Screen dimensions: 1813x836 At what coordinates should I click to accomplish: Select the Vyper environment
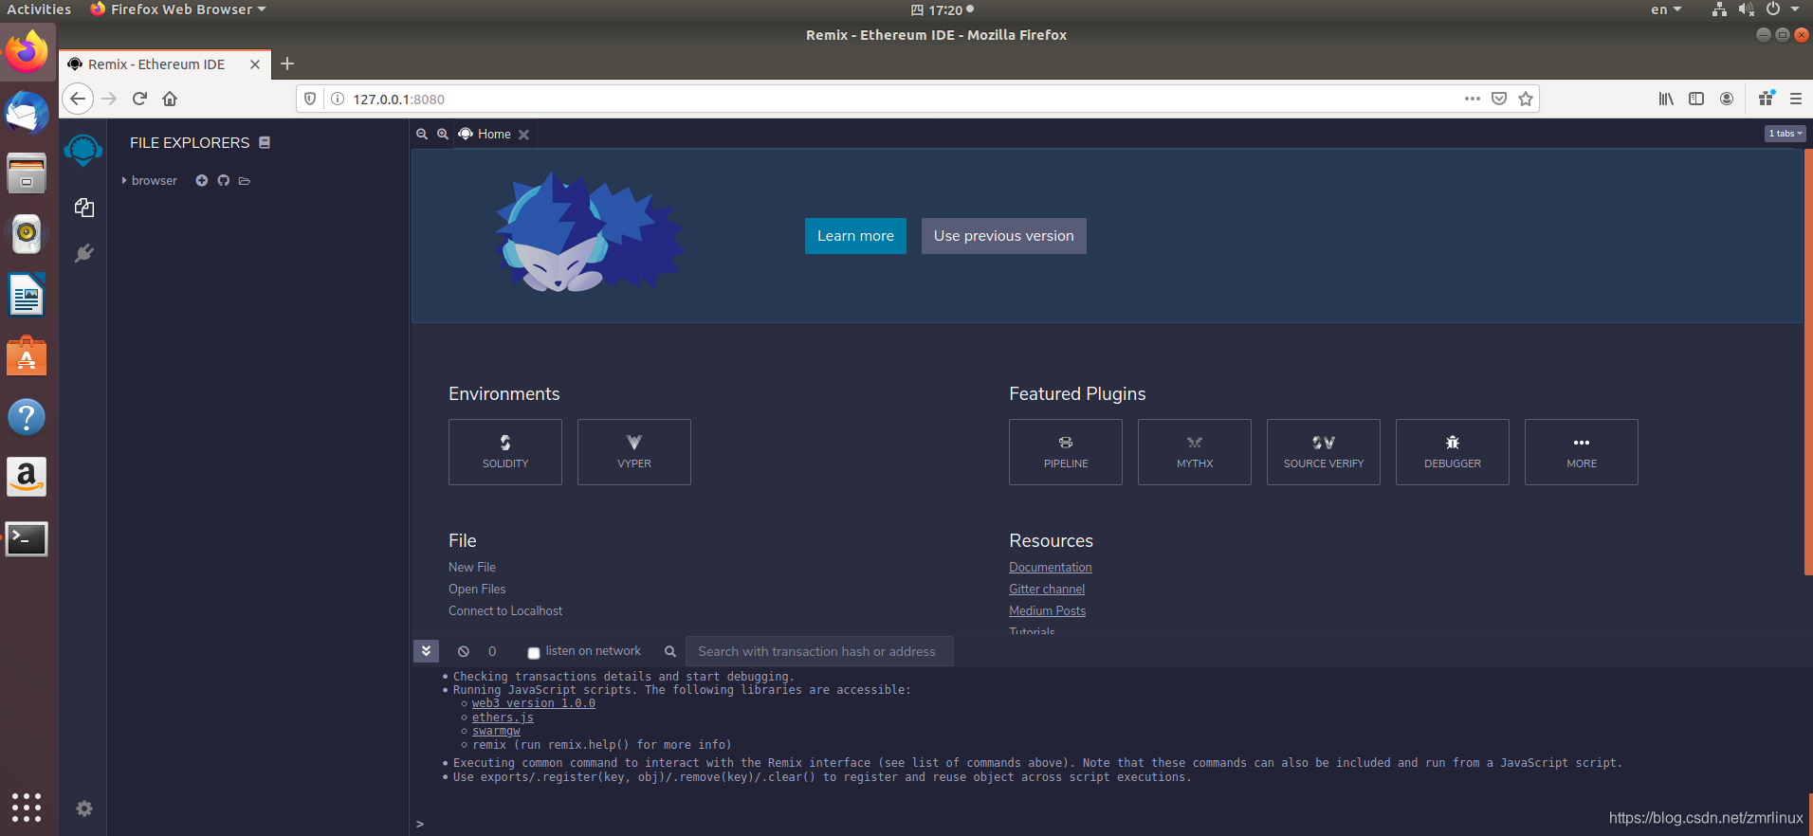click(x=634, y=452)
